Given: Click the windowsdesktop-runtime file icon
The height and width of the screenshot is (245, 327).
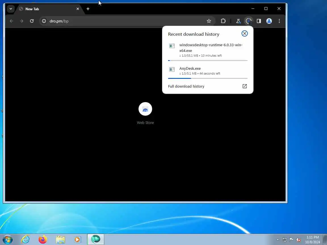Looking at the screenshot, I should pyautogui.click(x=172, y=46).
